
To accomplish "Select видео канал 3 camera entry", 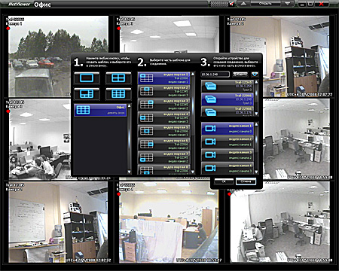I will click(228, 155).
